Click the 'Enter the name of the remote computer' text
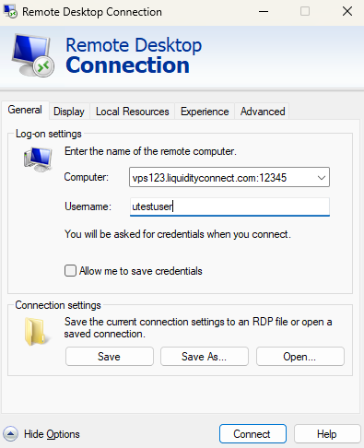 pyautogui.click(x=150, y=151)
